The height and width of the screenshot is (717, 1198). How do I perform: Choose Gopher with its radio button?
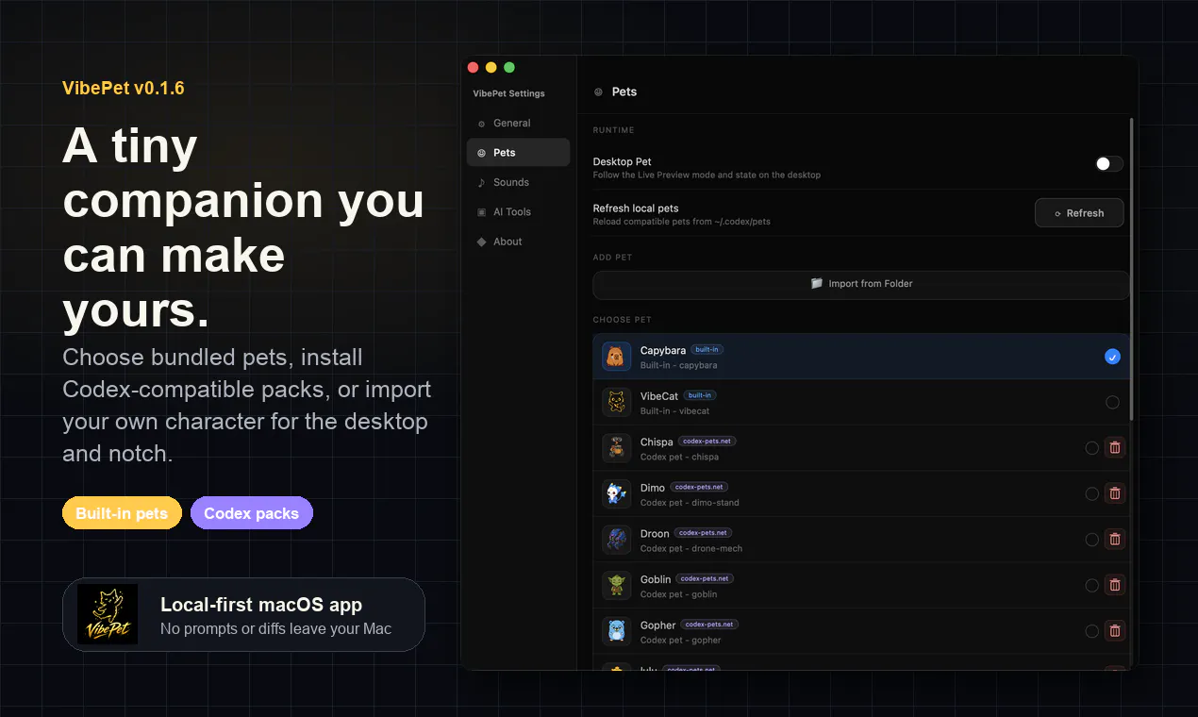(x=1091, y=631)
